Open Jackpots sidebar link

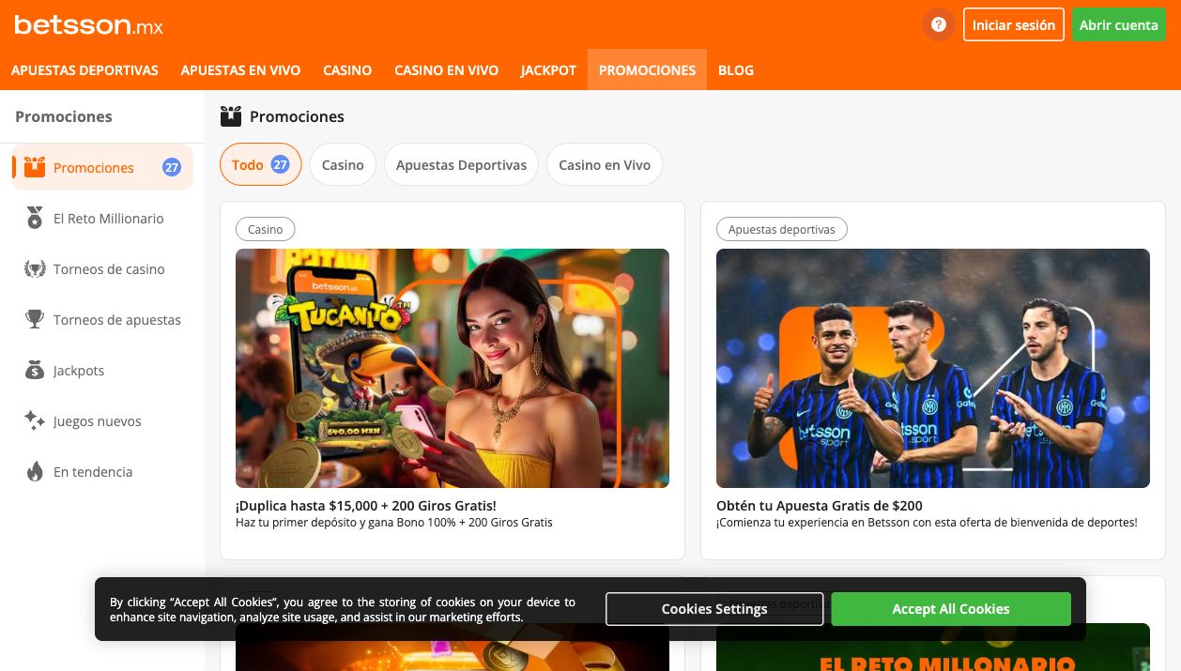coord(102,370)
